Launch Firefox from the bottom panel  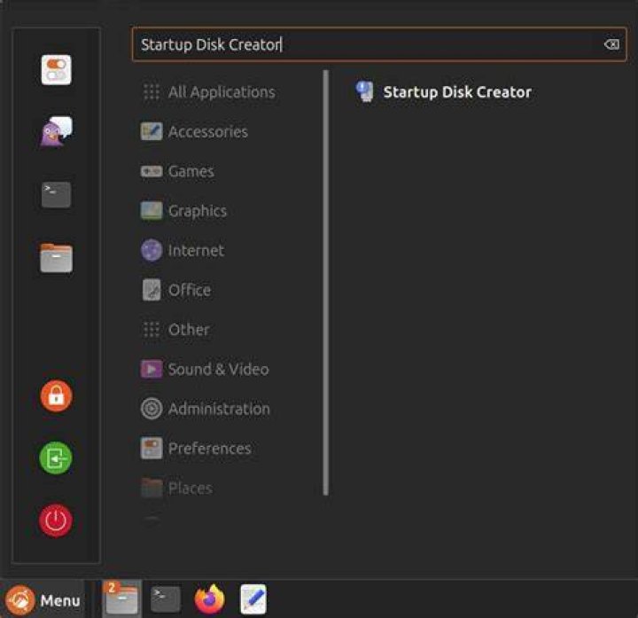(x=209, y=598)
